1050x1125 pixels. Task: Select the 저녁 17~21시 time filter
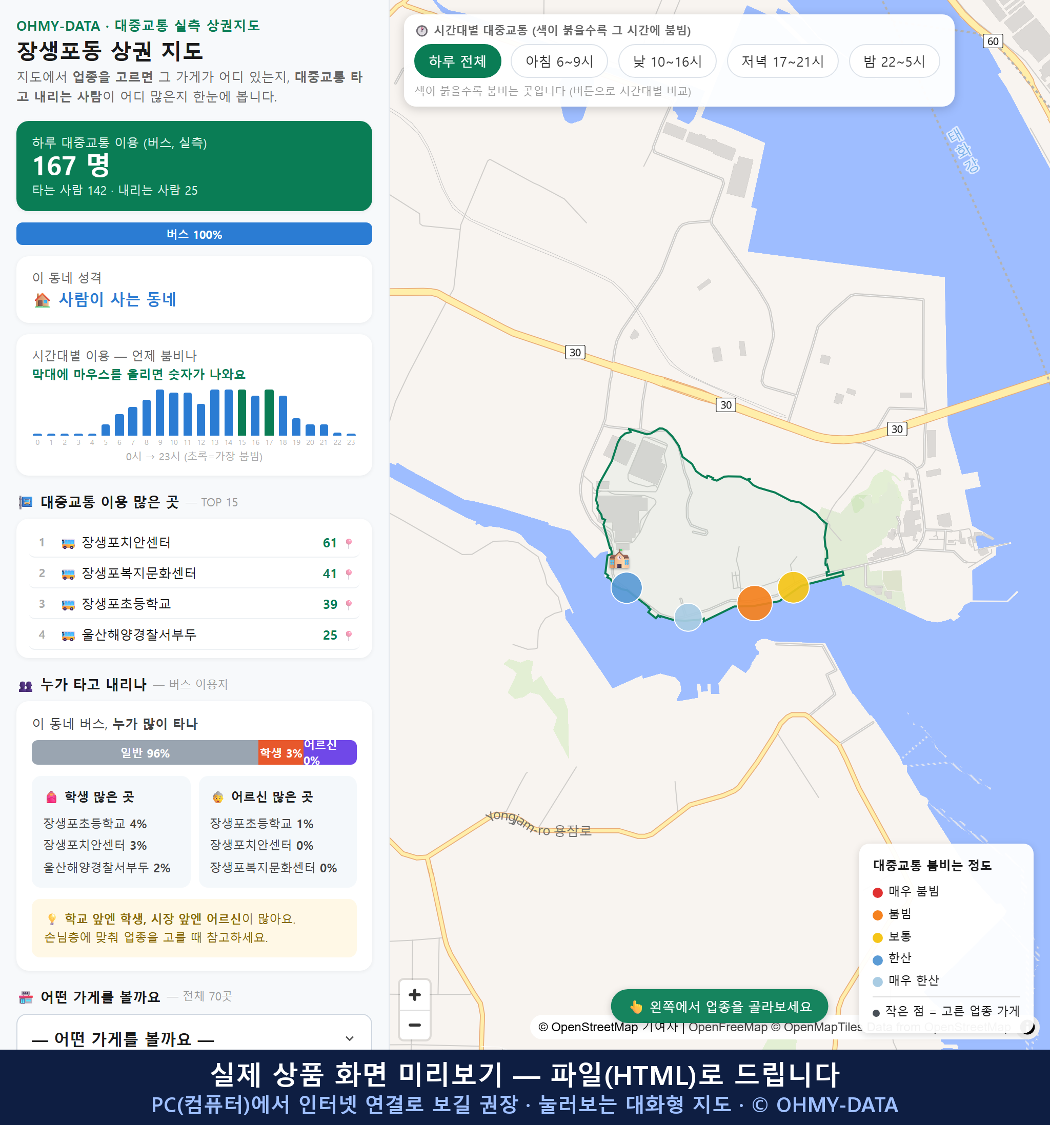(782, 61)
